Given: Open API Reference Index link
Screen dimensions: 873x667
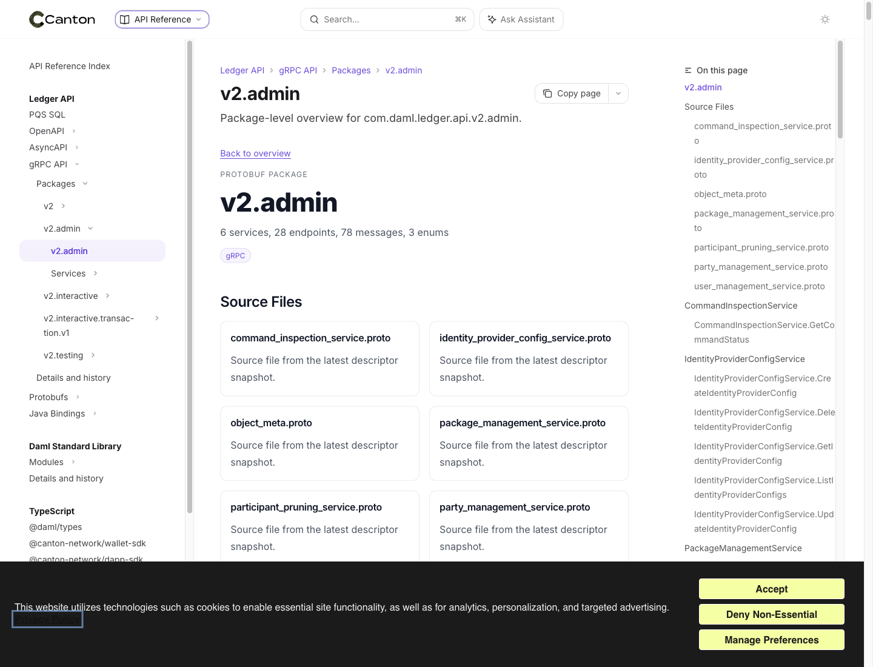Looking at the screenshot, I should pyautogui.click(x=70, y=66).
